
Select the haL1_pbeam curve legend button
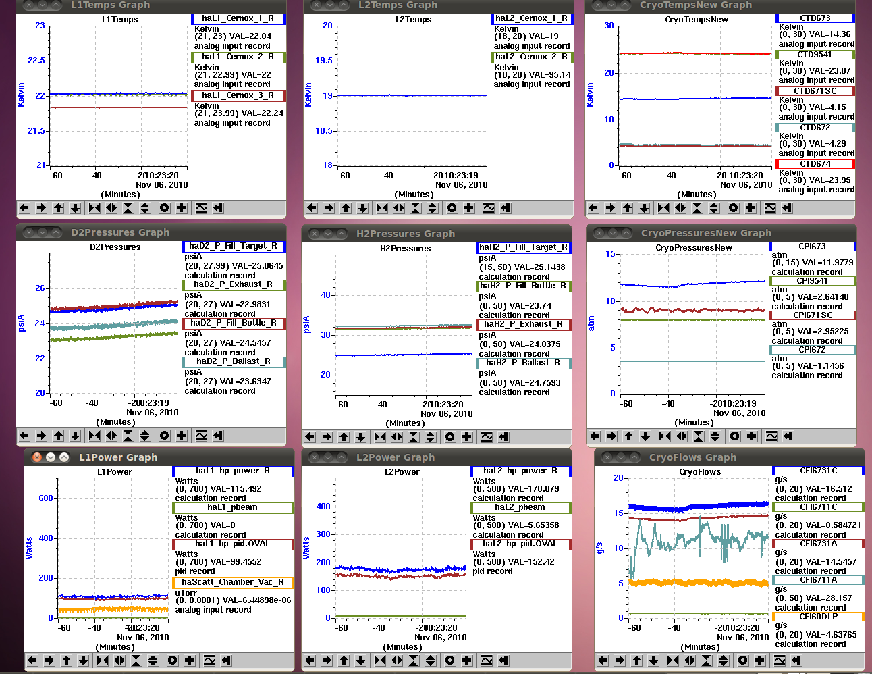click(x=233, y=508)
